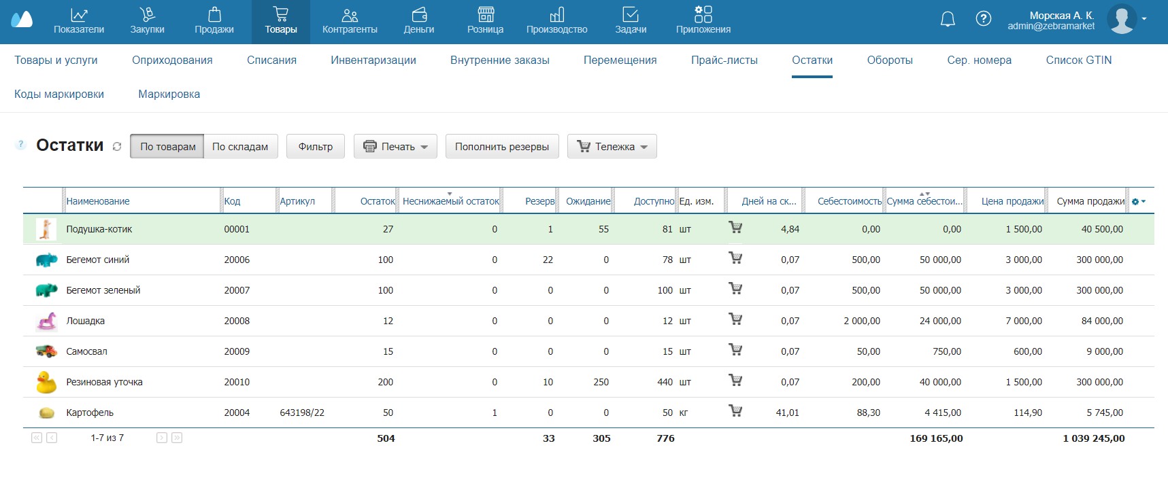Click the help question mark icon
The image size is (1168, 490).
(983, 19)
